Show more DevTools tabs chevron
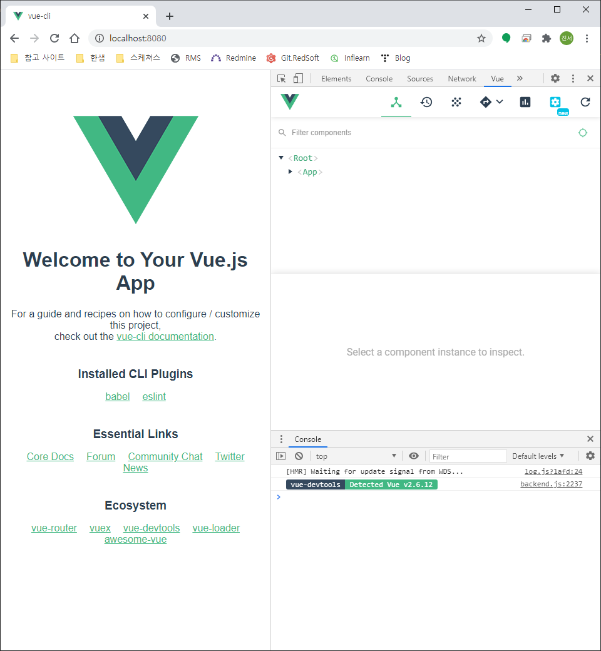Screen dimensions: 601x651 coord(520,78)
